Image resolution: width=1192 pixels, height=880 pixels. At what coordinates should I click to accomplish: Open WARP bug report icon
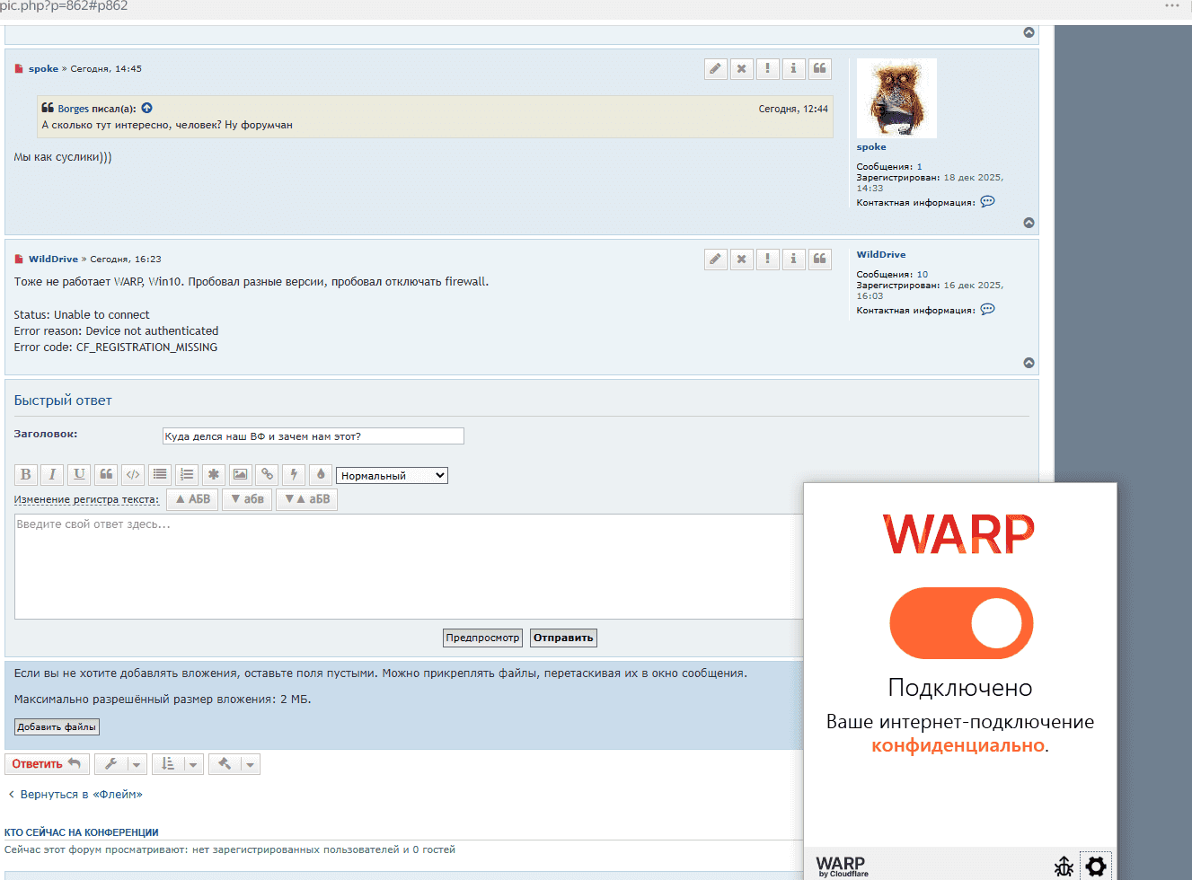(1064, 867)
